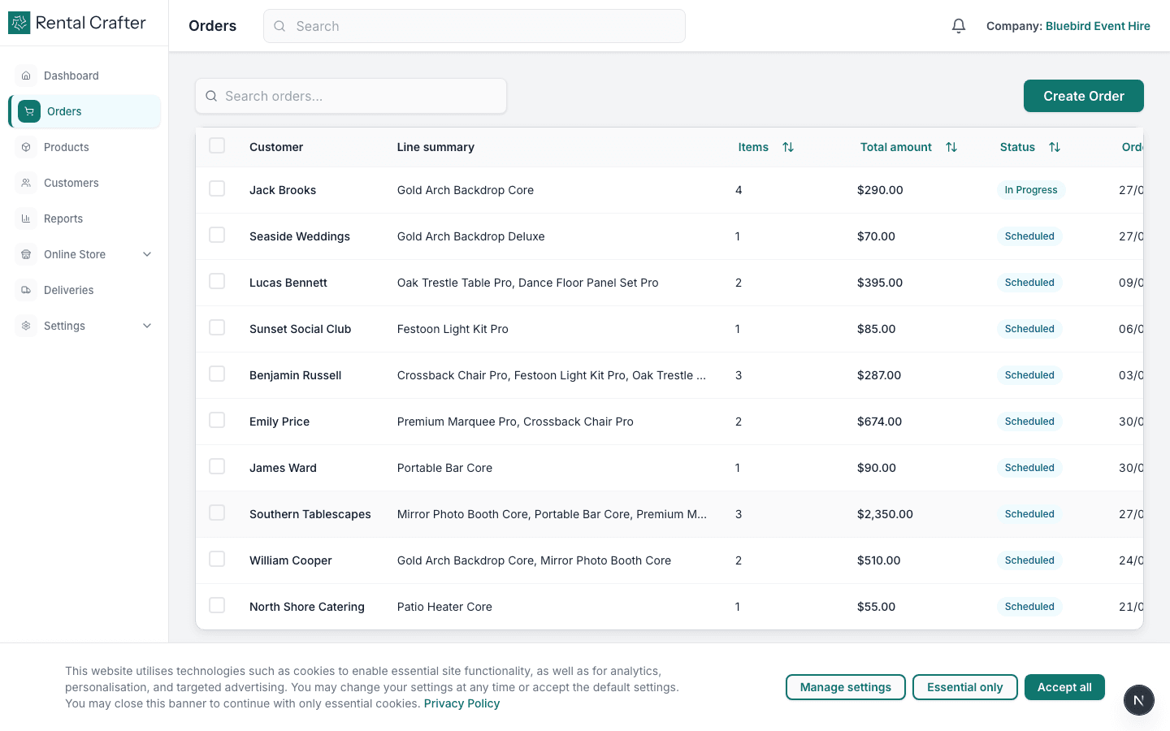Open the Privacy Policy link
This screenshot has width=1170, height=731.
tap(461, 703)
